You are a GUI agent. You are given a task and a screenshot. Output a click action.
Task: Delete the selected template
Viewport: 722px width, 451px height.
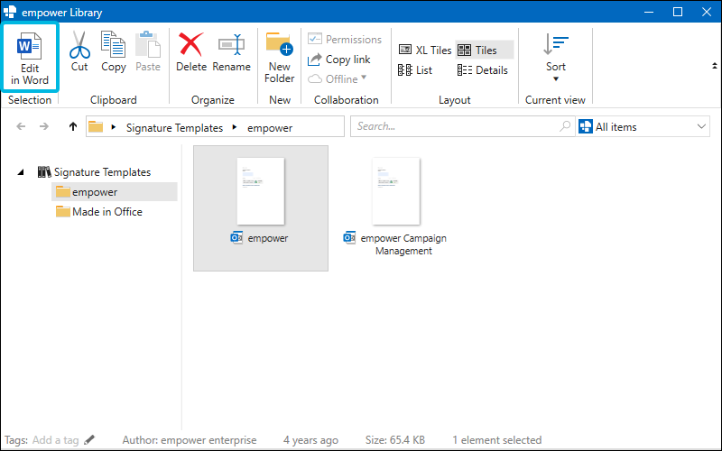coord(191,51)
